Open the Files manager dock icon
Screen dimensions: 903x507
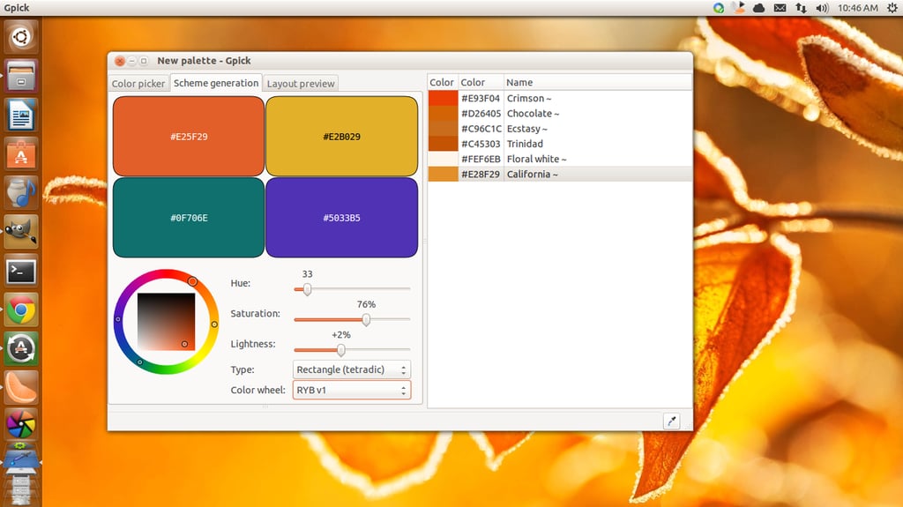click(21, 76)
